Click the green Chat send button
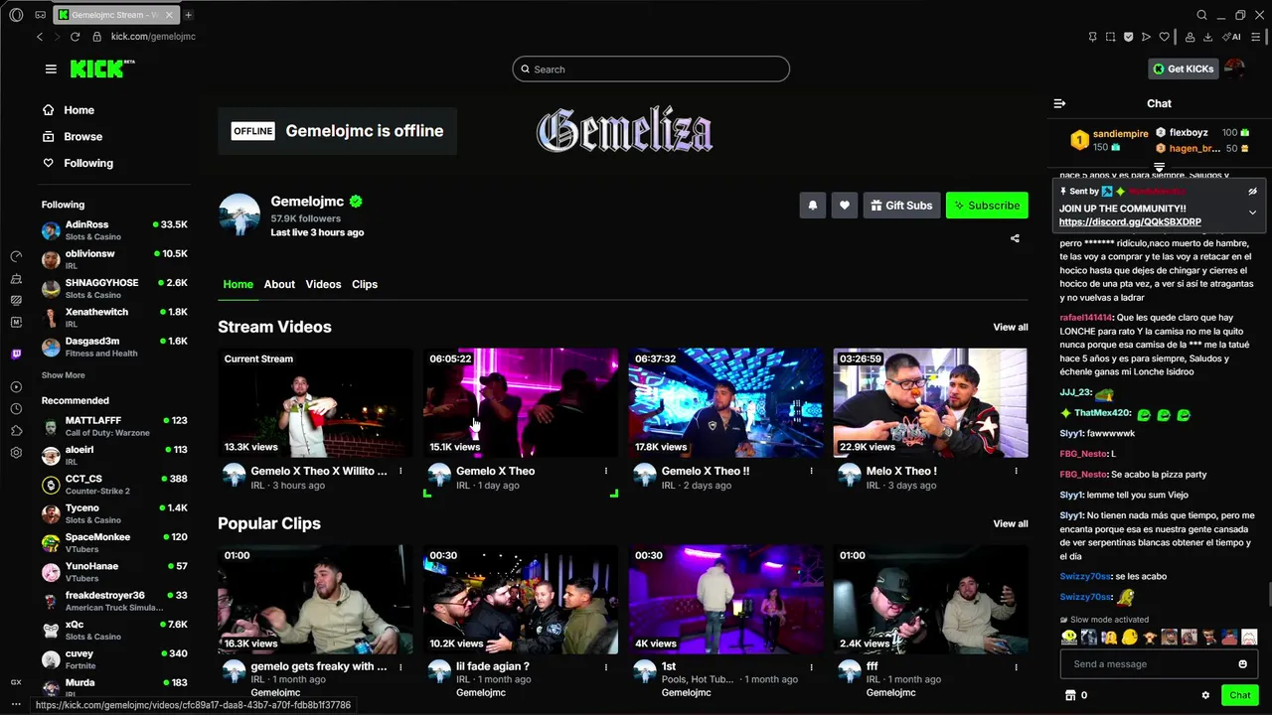The image size is (1272, 715). [x=1240, y=695]
